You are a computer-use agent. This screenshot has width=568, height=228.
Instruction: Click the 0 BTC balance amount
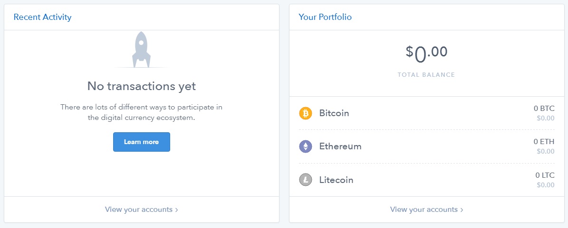point(544,109)
